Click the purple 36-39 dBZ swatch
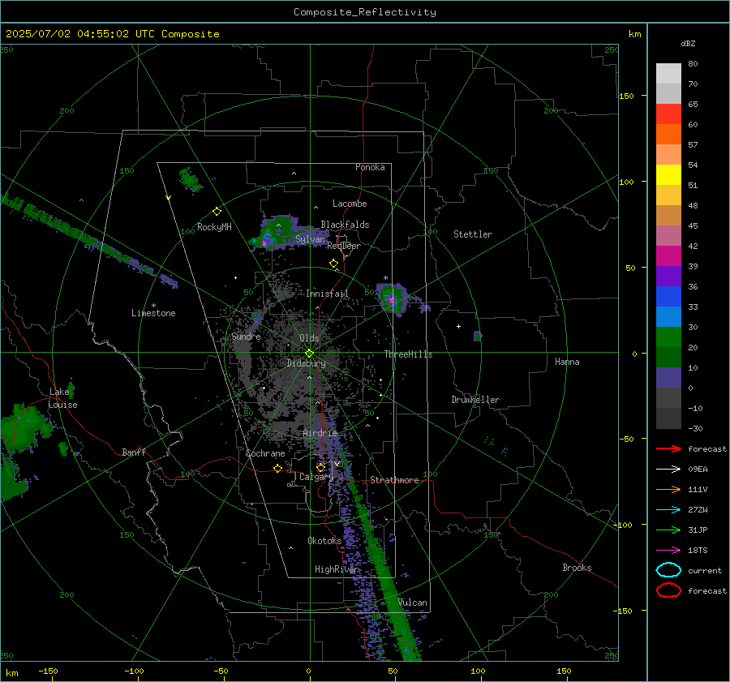This screenshot has width=730, height=682. click(668, 277)
